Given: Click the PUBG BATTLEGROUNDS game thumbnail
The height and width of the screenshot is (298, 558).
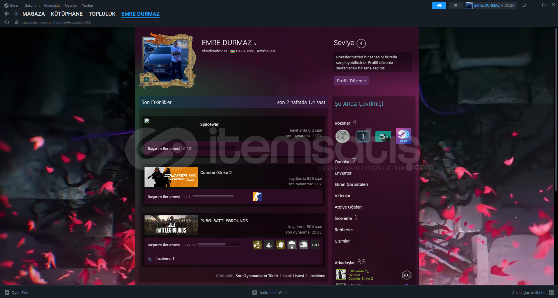Looking at the screenshot, I should (171, 225).
